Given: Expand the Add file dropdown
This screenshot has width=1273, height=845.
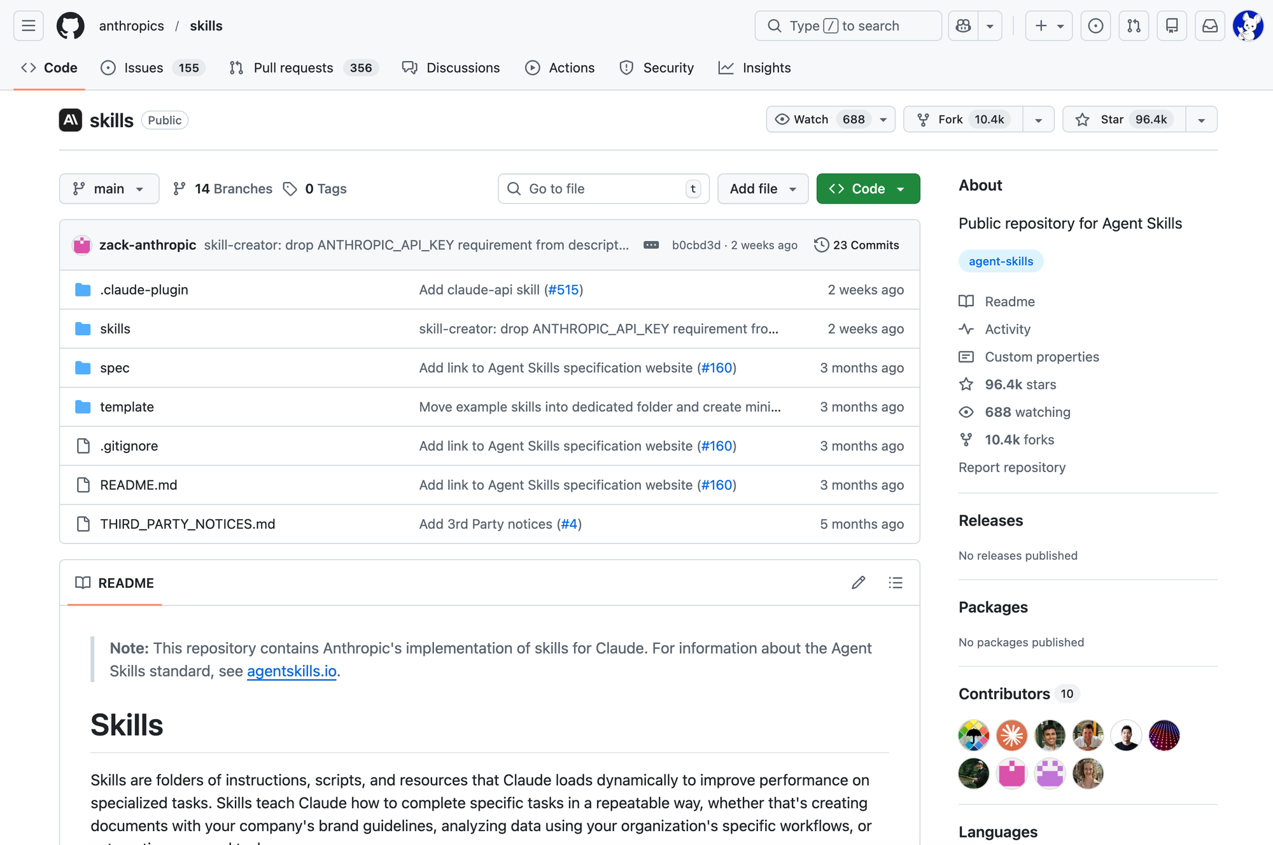Looking at the screenshot, I should [763, 189].
